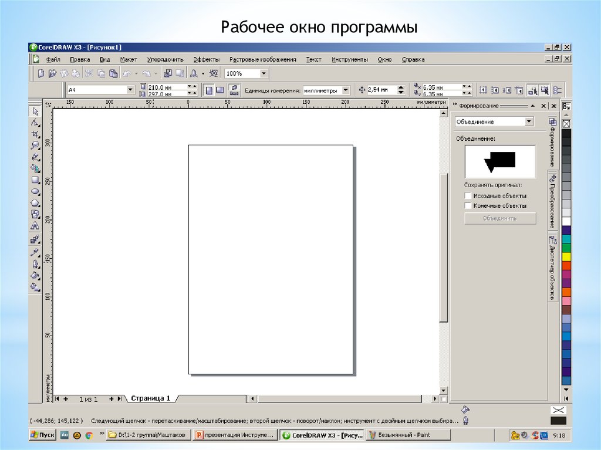Click the Объединить button

pyautogui.click(x=499, y=218)
